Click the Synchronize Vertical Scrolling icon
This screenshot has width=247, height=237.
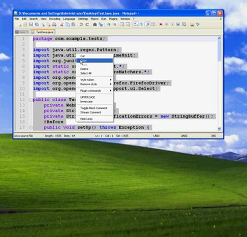tap(122, 25)
